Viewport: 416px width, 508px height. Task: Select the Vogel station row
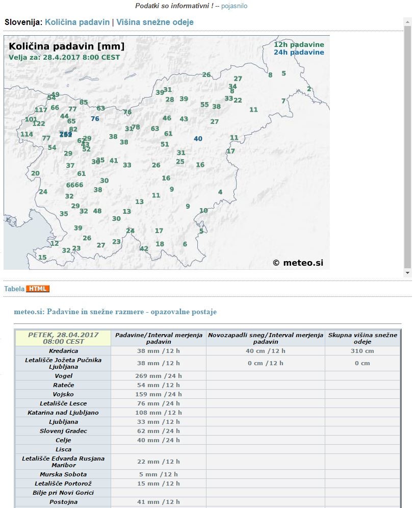207,376
